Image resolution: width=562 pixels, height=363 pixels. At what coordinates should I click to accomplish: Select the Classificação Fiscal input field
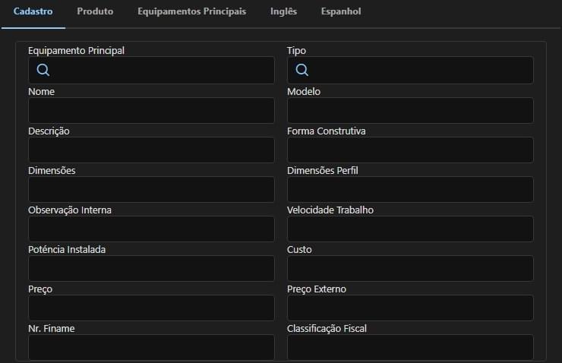point(410,347)
